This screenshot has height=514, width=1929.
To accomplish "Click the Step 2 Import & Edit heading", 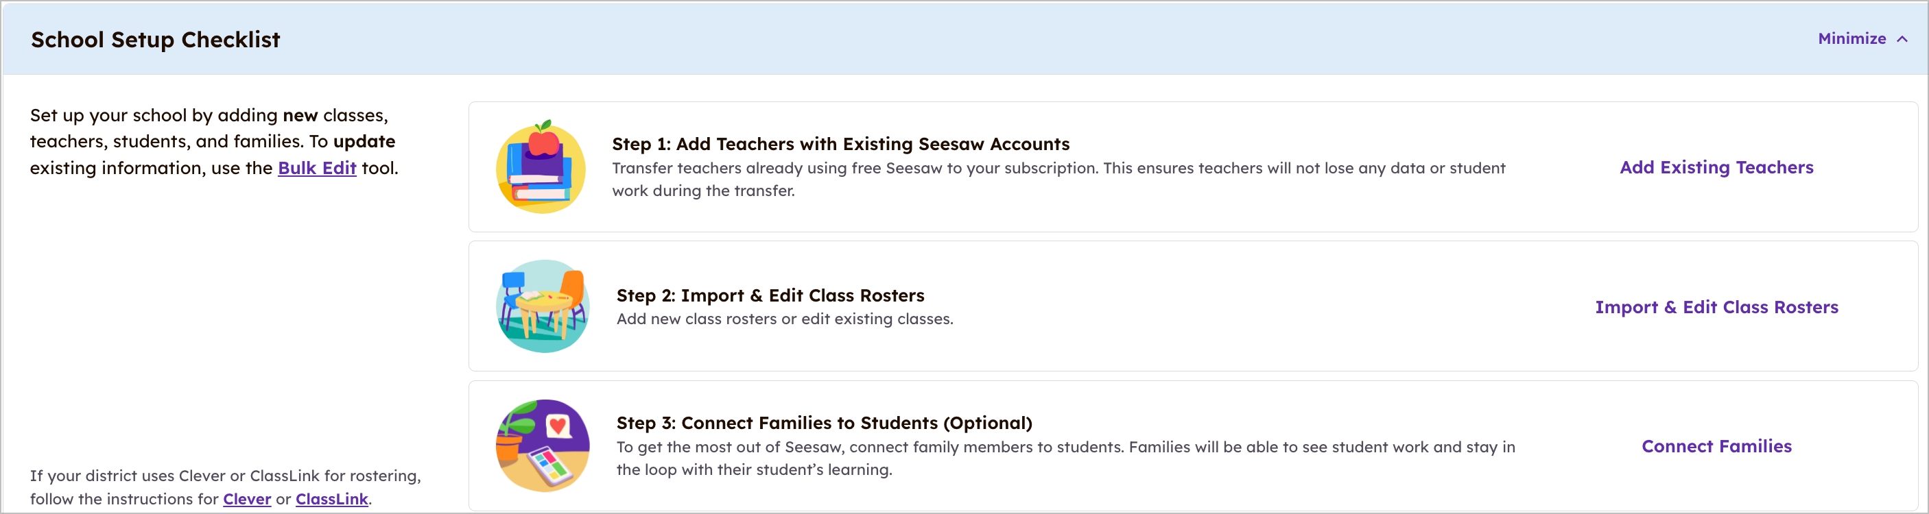I will pyautogui.click(x=770, y=295).
